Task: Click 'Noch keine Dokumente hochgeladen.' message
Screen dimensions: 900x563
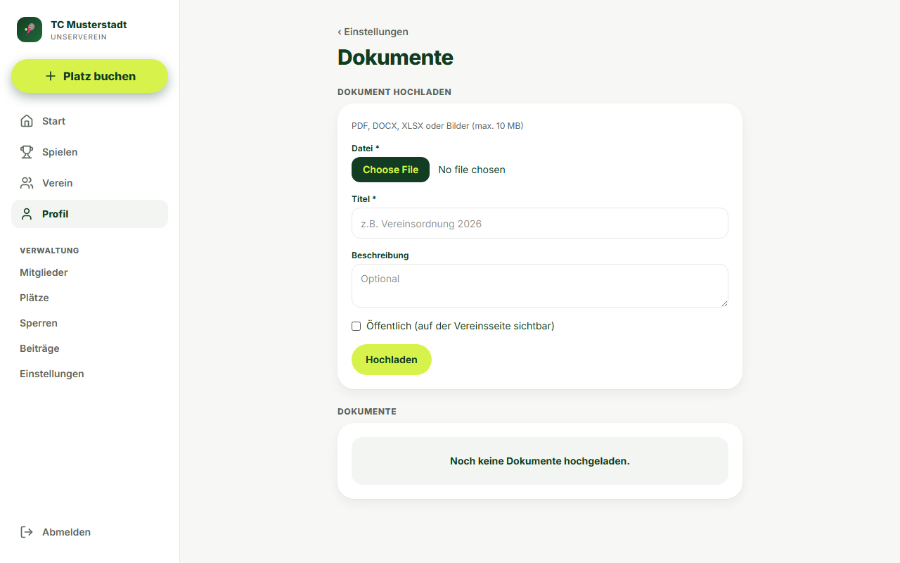Action: click(540, 461)
